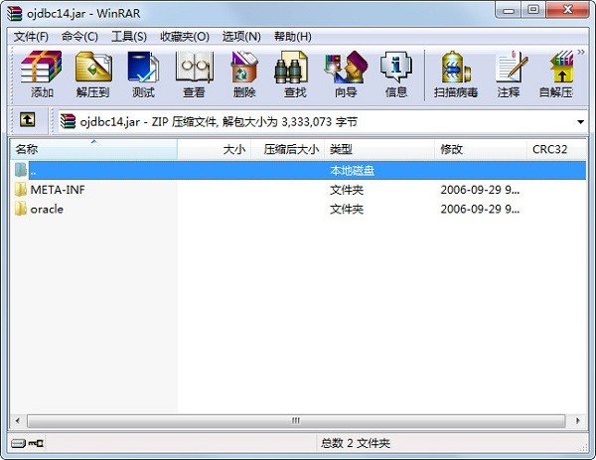Image resolution: width=596 pixels, height=460 pixels.
Task: Click the META-INF row's 文件夹 type cell
Action: click(347, 190)
